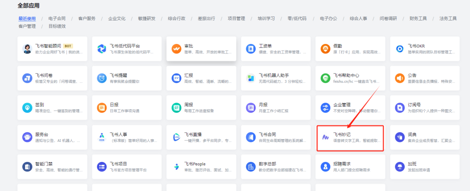Click the 加班 overtime lamp icon

point(399,167)
